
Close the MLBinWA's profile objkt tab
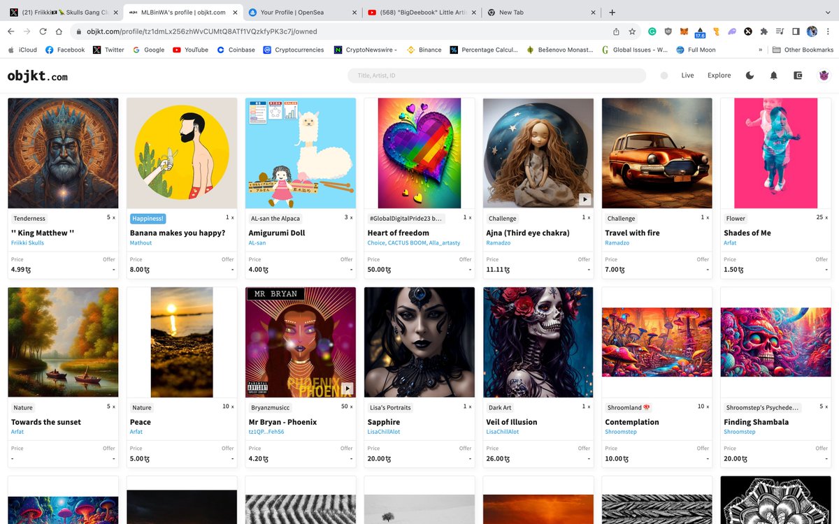click(x=235, y=13)
